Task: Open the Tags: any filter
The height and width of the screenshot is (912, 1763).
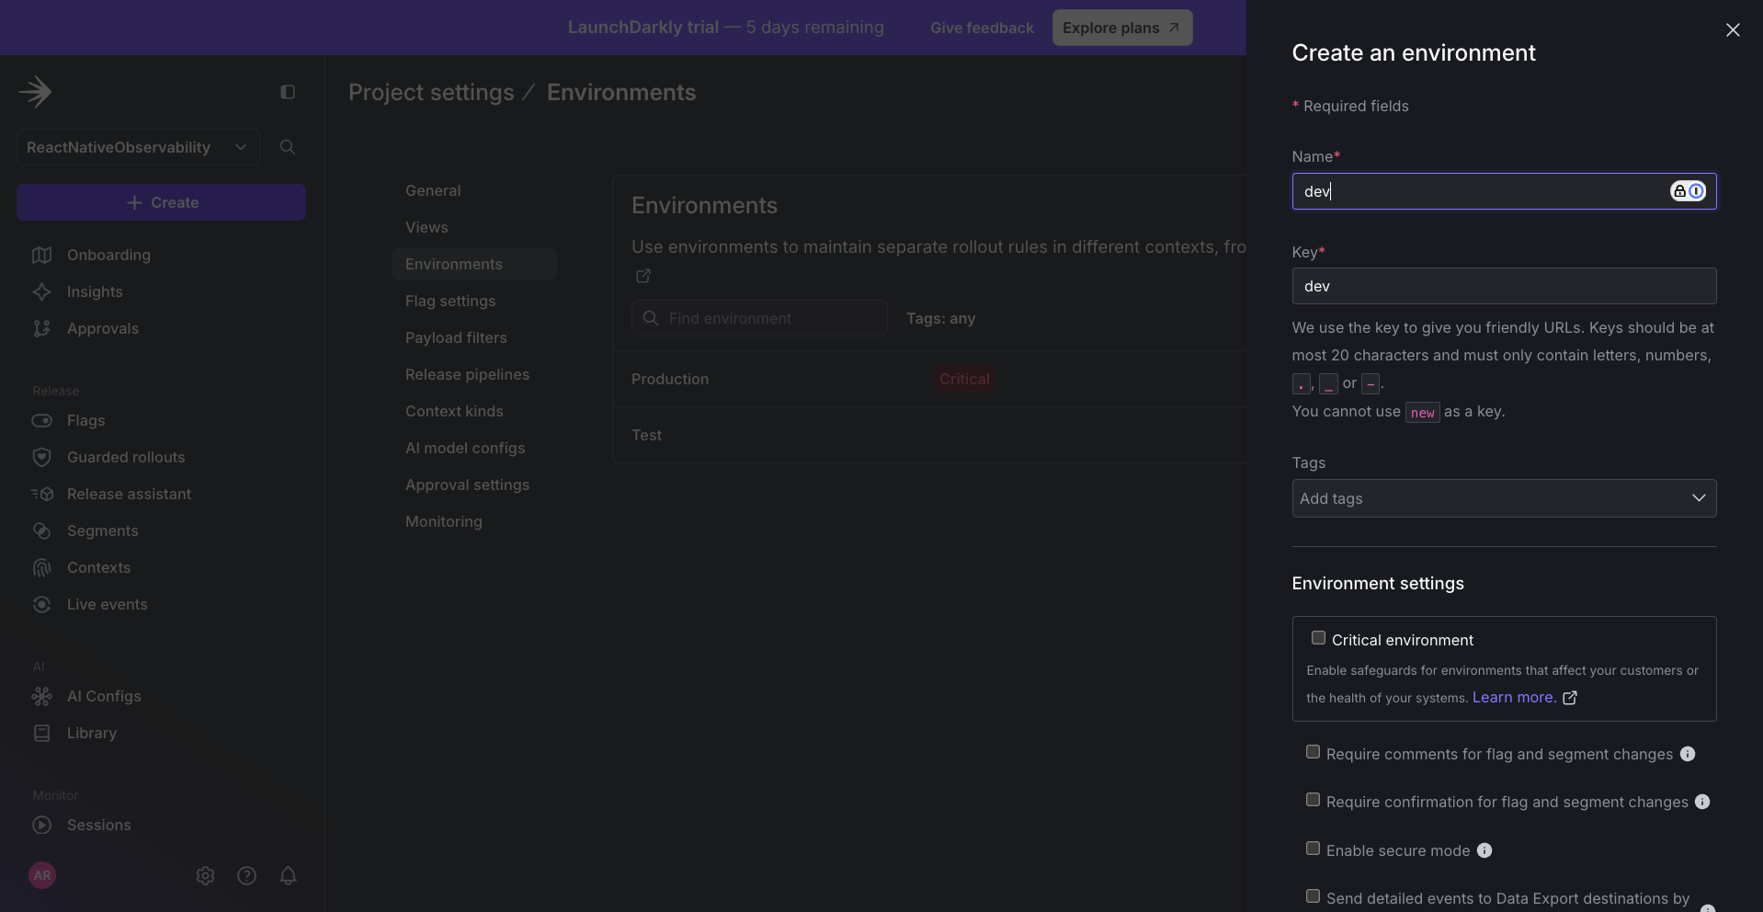Action: pyautogui.click(x=942, y=318)
